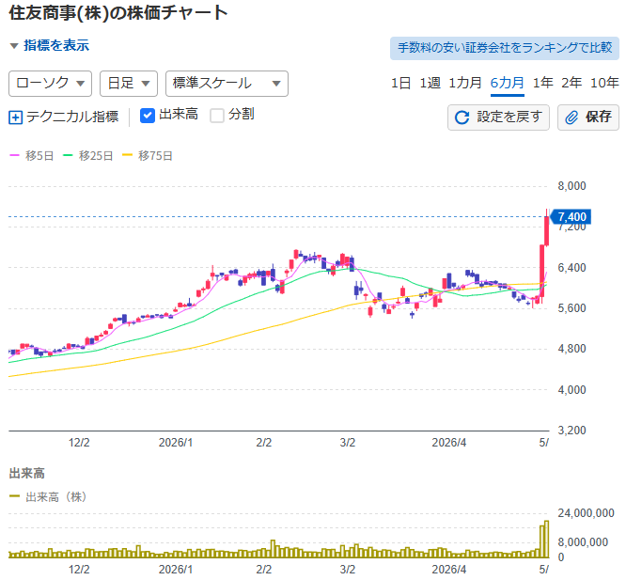Click the 移75日 legend entry
Viewport: 626px width, 580px height.
tap(148, 156)
